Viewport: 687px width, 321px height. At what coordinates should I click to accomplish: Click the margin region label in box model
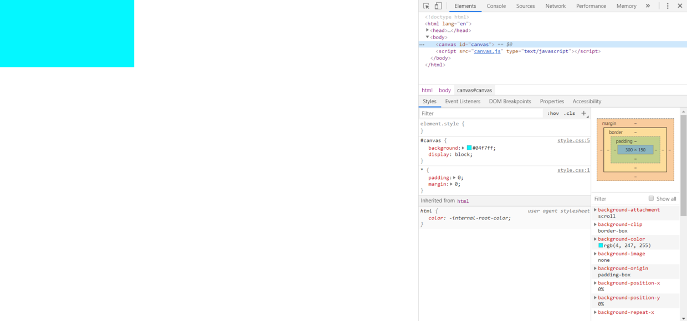(609, 123)
